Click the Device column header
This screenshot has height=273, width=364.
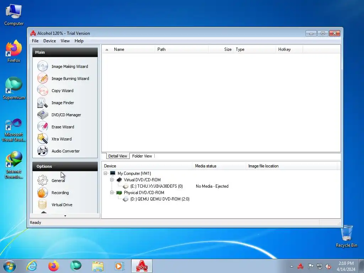tap(148, 166)
